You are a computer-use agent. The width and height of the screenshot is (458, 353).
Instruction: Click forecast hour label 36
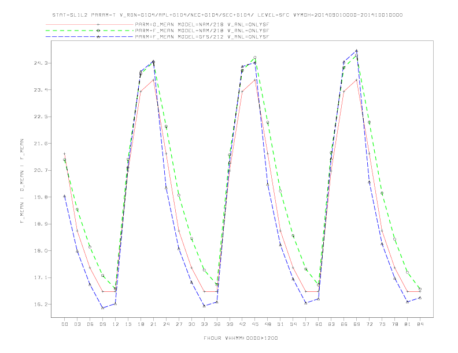click(217, 324)
